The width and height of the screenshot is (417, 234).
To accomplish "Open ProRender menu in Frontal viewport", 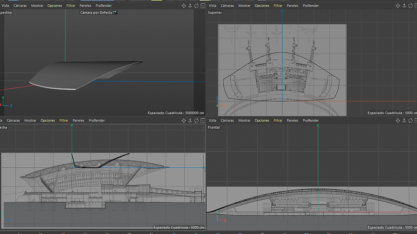I will coord(311,121).
